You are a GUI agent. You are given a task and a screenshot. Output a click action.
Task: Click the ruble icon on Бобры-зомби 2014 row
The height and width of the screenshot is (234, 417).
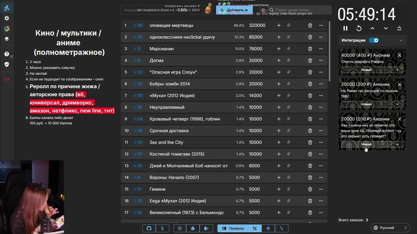289,84
